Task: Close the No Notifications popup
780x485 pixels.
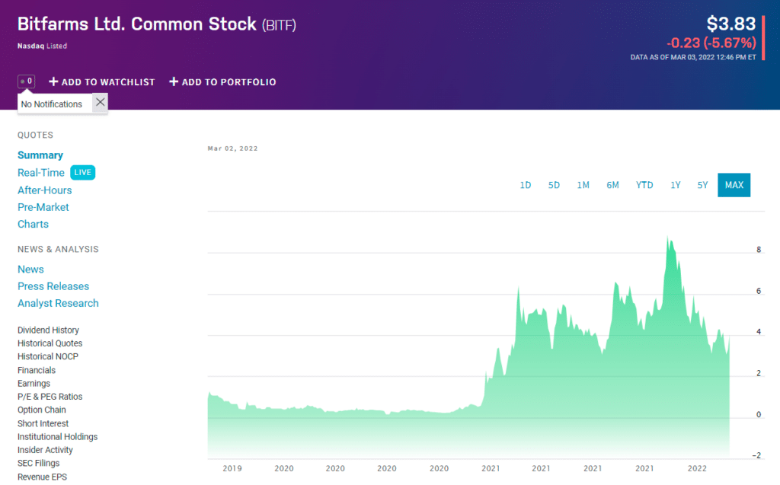Action: pos(100,103)
